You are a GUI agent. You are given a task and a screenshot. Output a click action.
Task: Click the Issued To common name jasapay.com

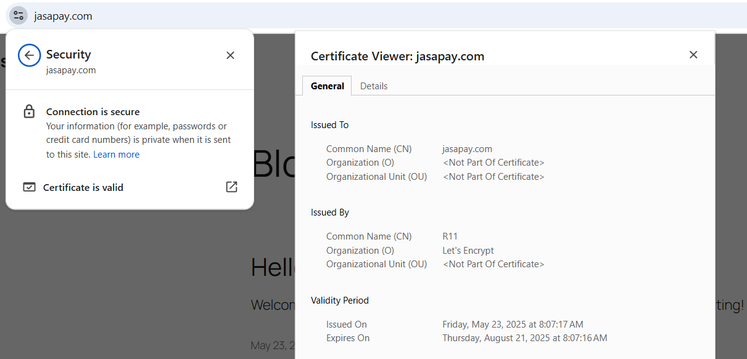point(467,149)
